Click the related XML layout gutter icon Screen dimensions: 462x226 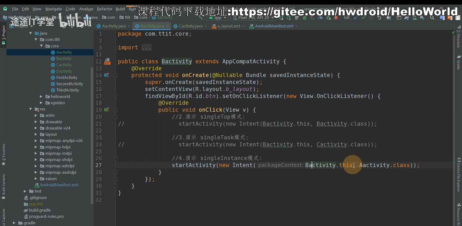coord(107,62)
